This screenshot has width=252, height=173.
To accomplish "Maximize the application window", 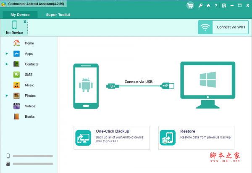I will 240,5.
